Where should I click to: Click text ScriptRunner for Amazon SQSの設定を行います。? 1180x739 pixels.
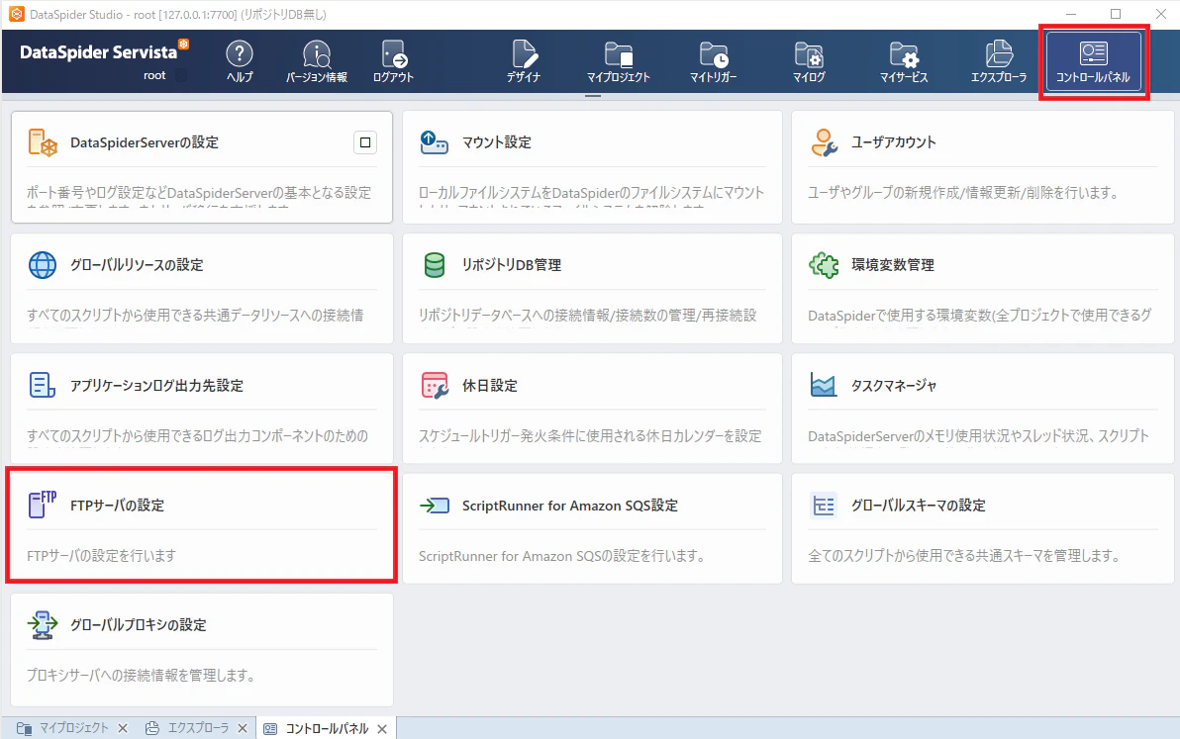click(x=562, y=556)
